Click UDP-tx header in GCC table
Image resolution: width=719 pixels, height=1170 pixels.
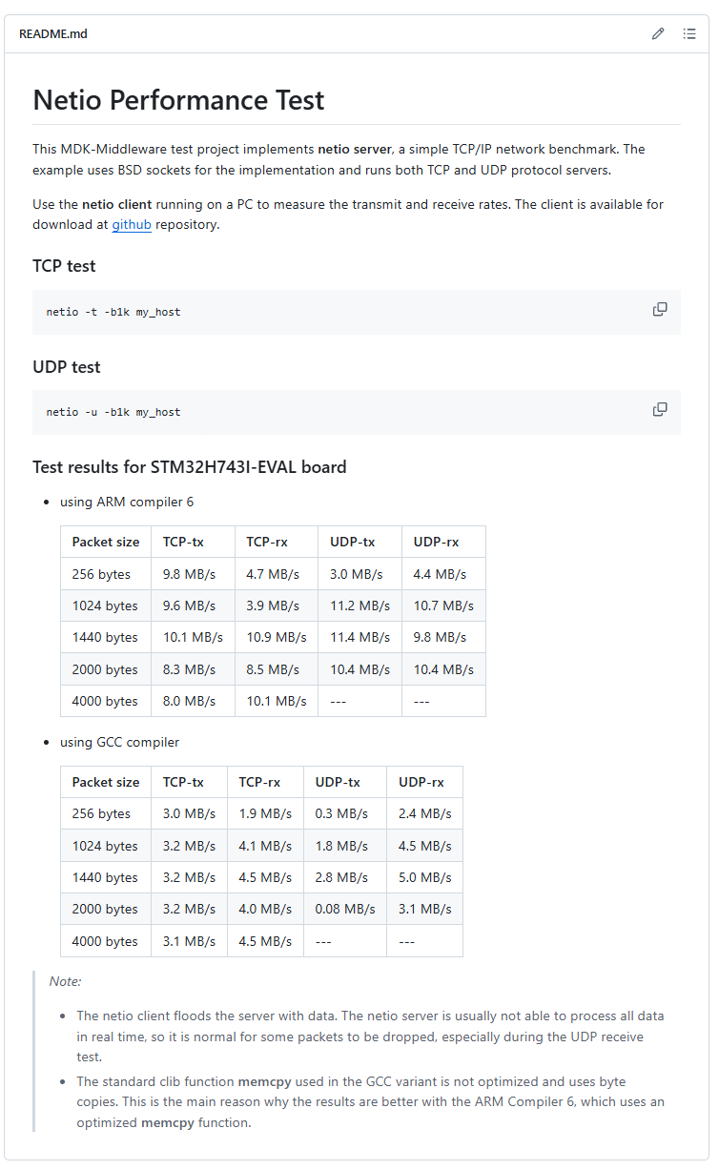(345, 782)
